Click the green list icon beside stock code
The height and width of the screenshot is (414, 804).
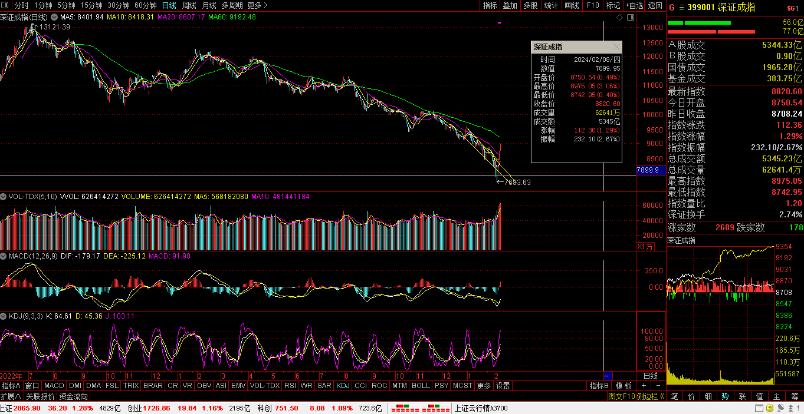pyautogui.click(x=682, y=8)
